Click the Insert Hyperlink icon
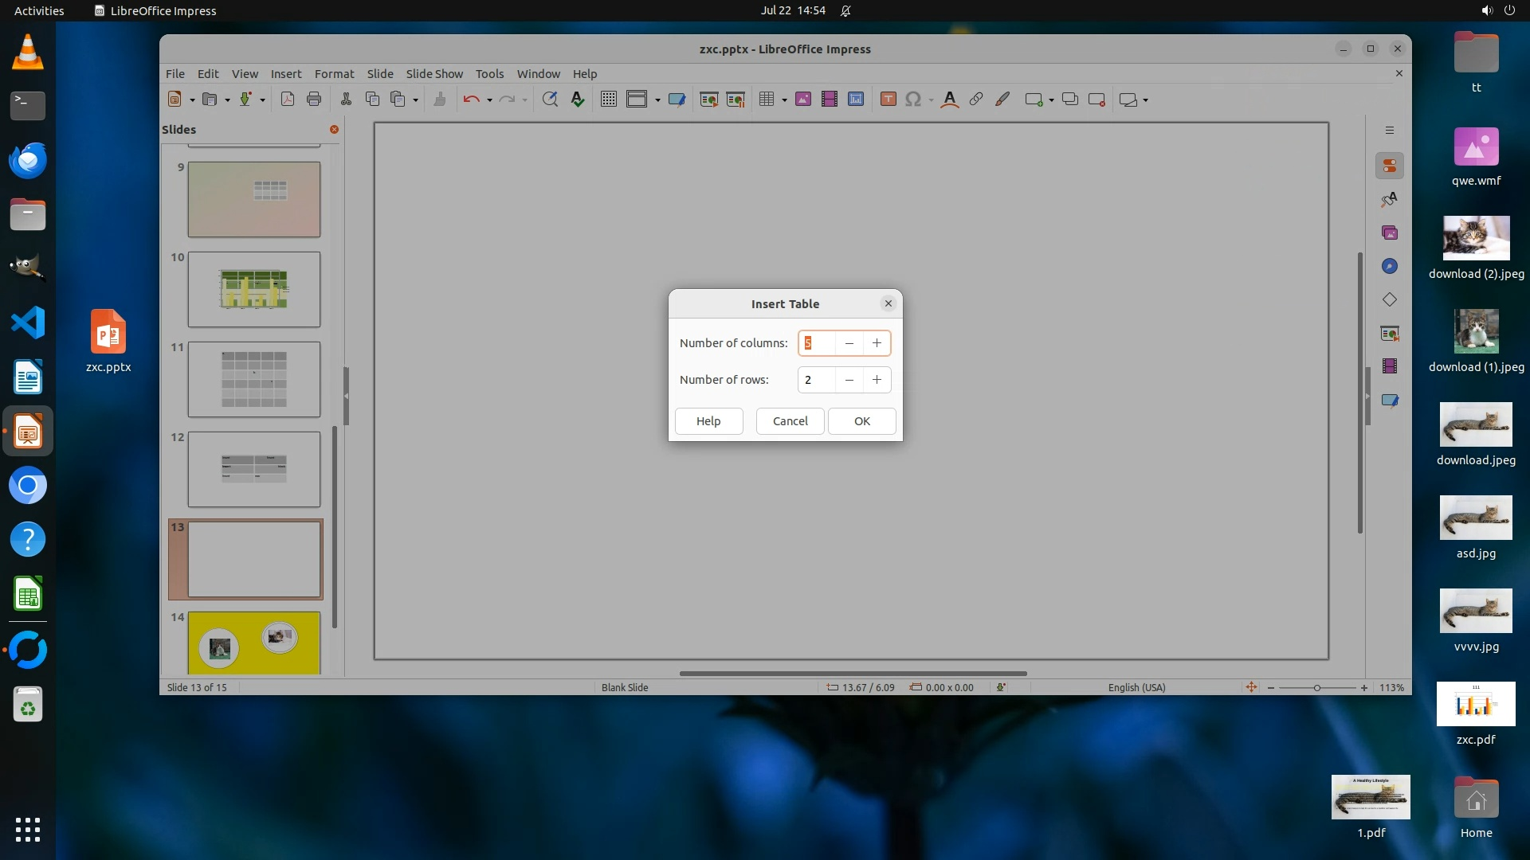The image size is (1530, 860). coord(975,100)
